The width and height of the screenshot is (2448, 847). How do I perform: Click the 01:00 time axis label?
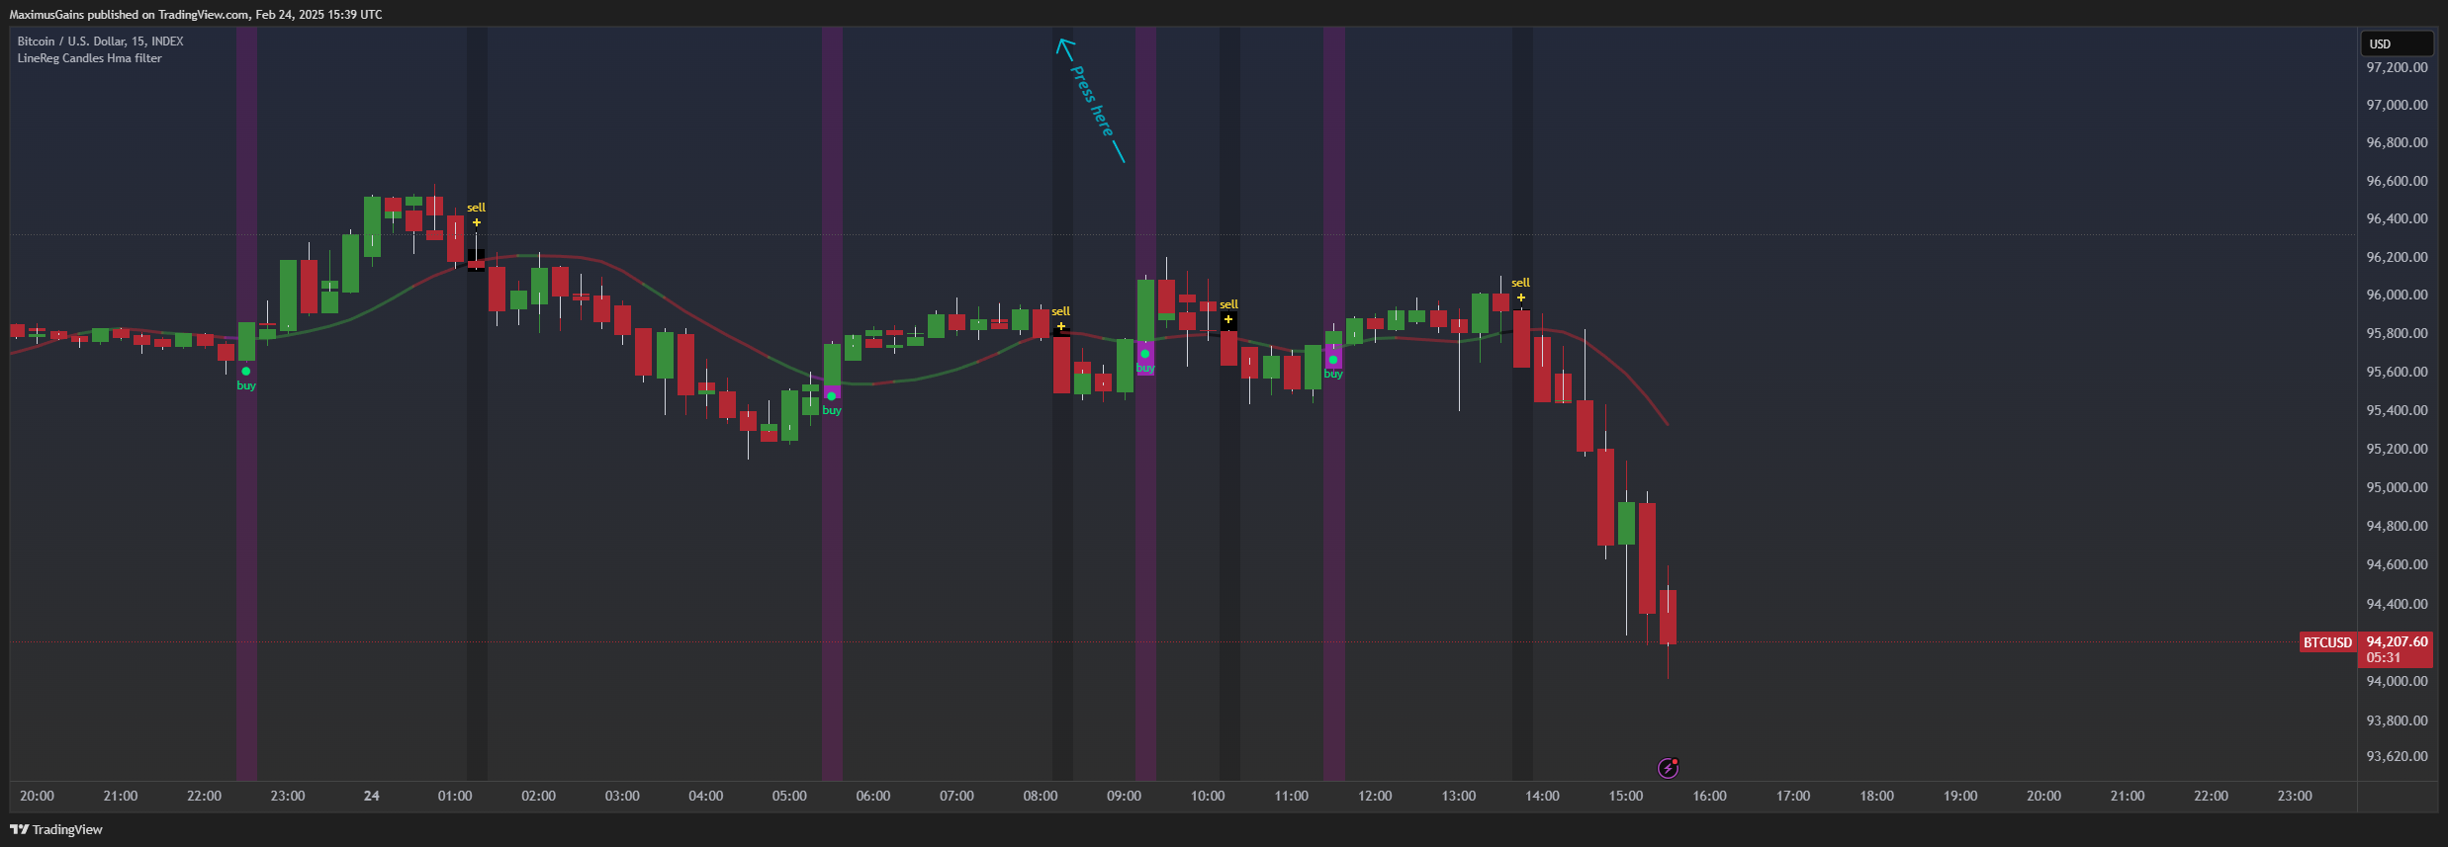455,796
